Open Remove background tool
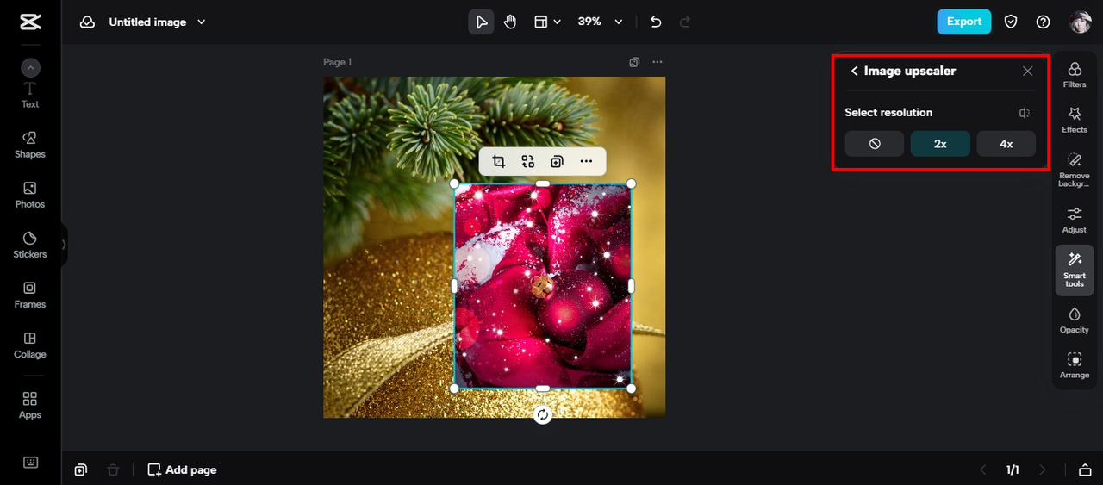 click(1075, 170)
